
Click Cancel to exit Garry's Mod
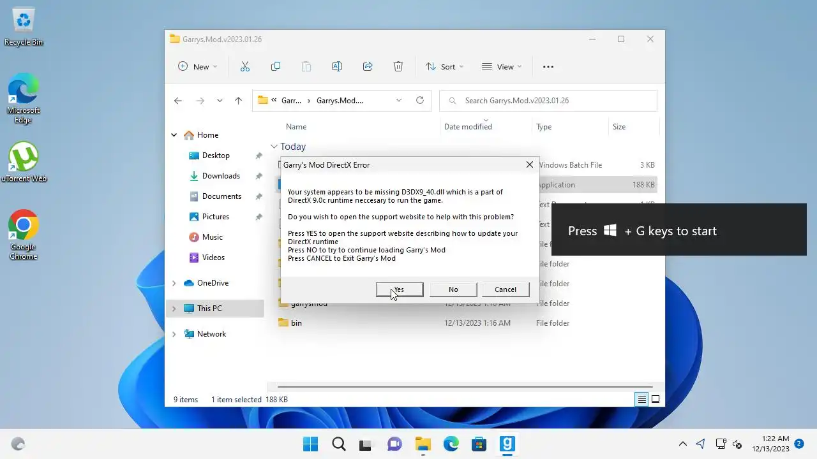(506, 289)
